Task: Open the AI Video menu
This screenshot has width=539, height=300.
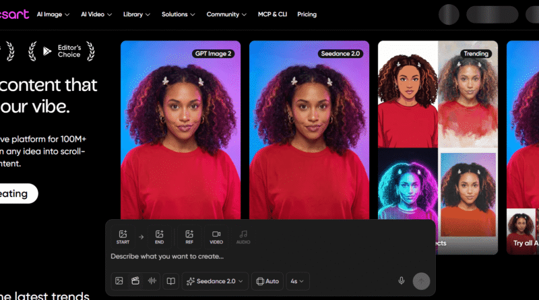Action: (x=96, y=14)
